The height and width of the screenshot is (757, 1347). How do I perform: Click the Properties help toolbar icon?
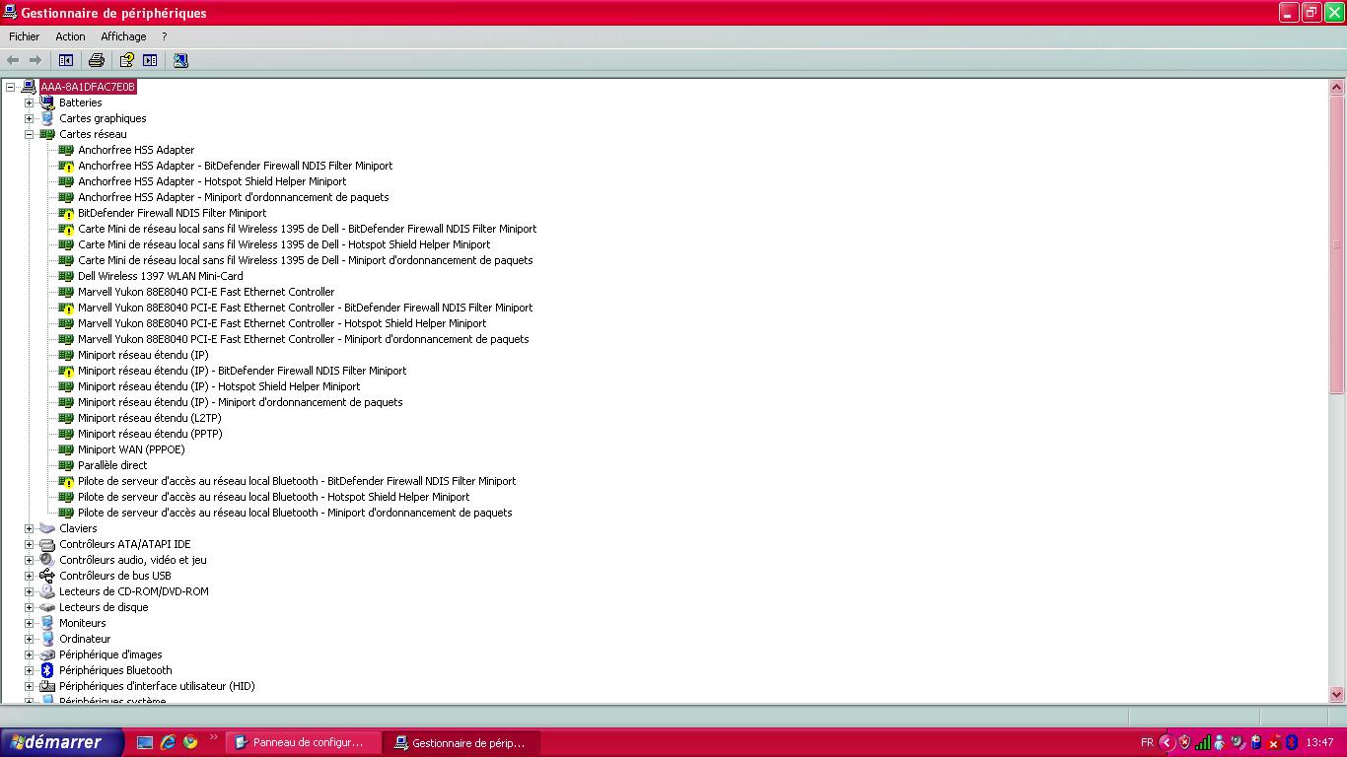pyautogui.click(x=126, y=60)
